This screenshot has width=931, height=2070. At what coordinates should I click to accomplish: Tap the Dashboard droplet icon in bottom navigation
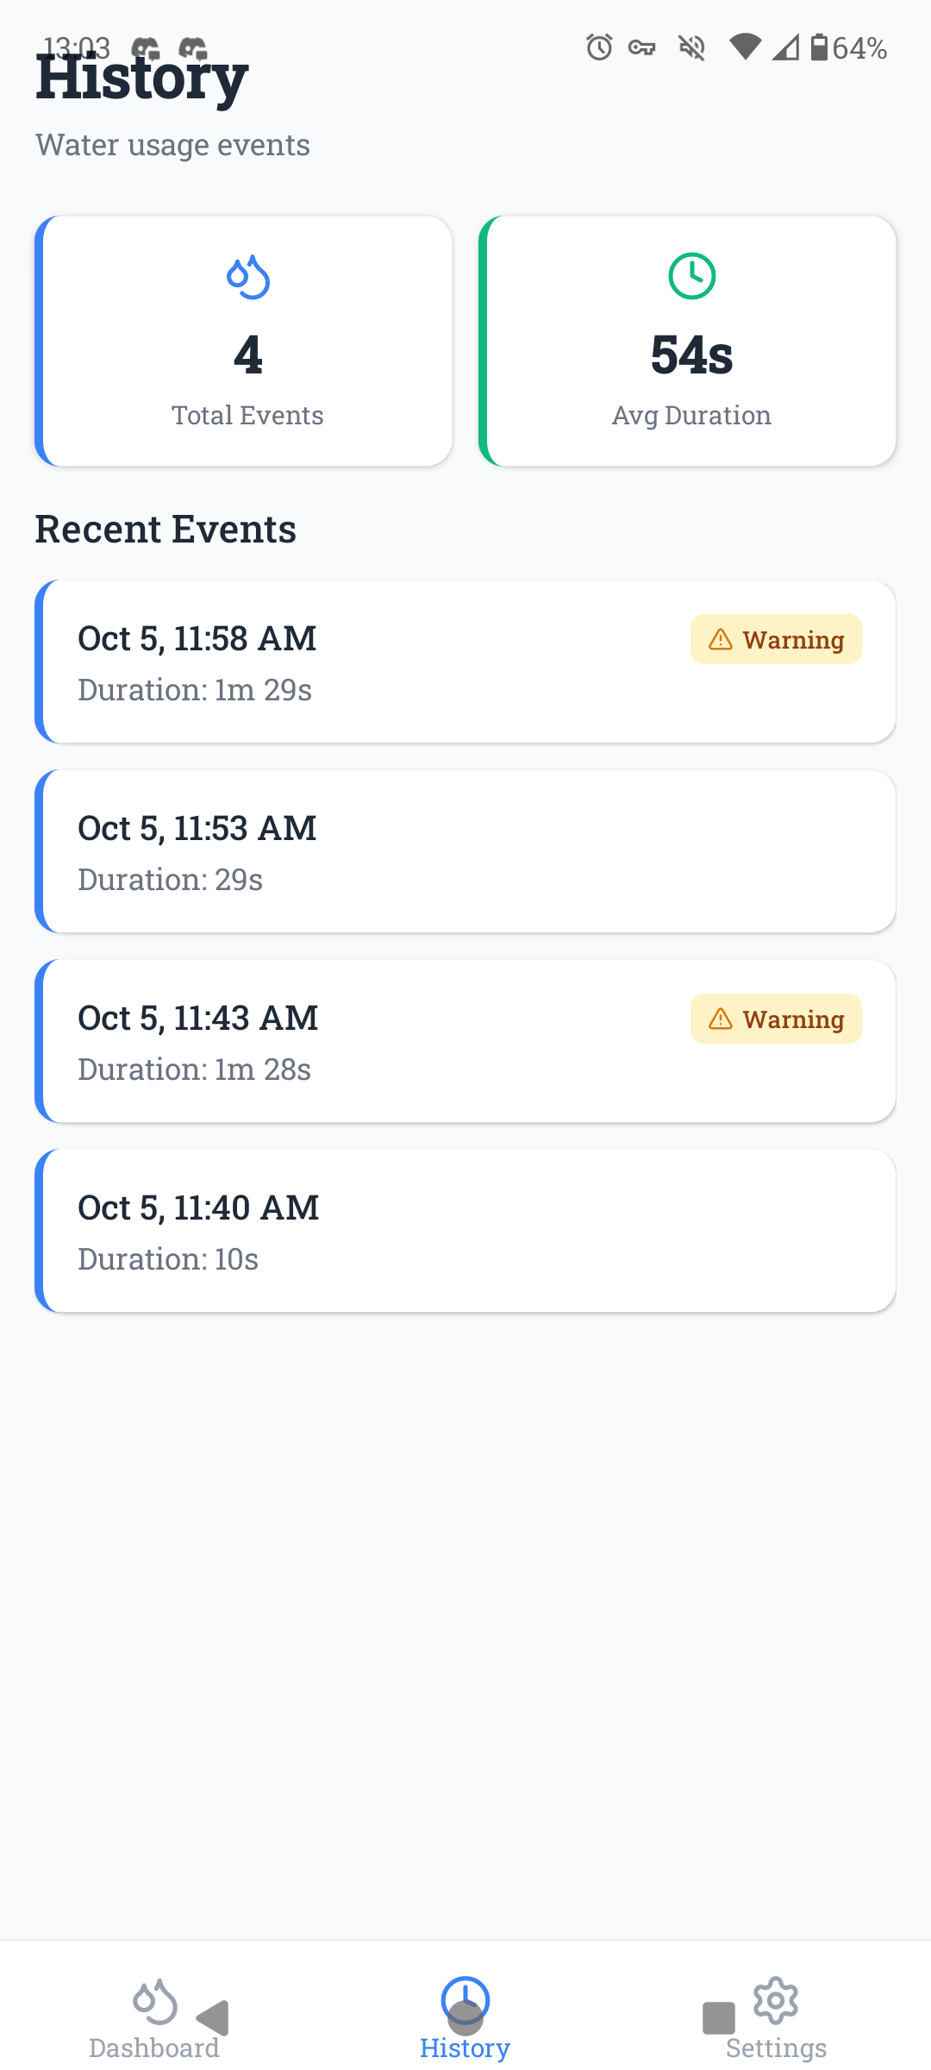point(154,2001)
